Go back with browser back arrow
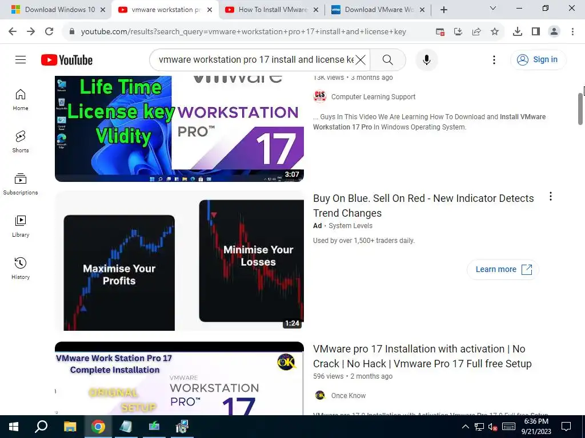The height and width of the screenshot is (438, 585). (x=13, y=32)
